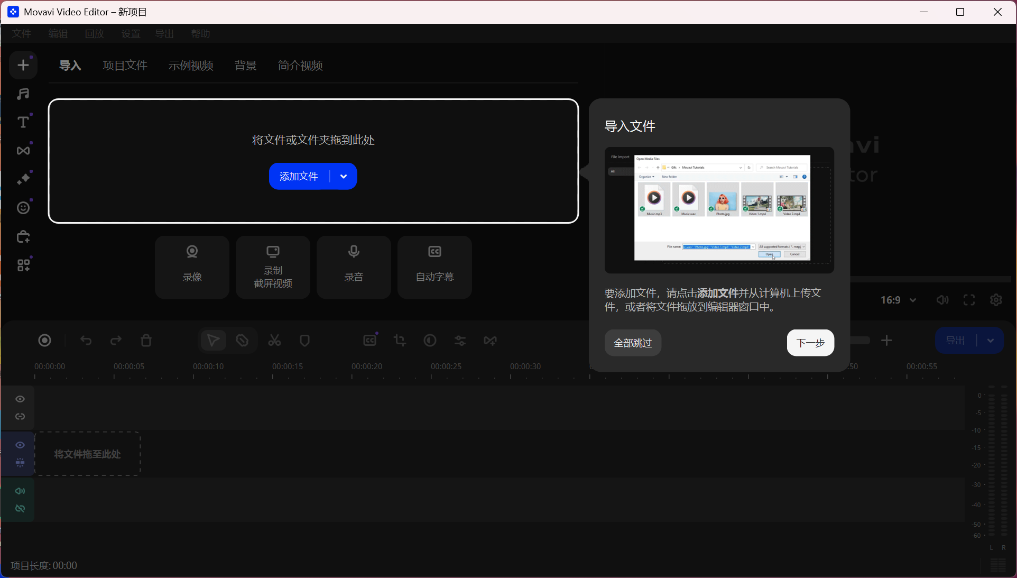Image resolution: width=1017 pixels, height=578 pixels.
Task: Delete selected clip with trash icon
Action: click(x=146, y=341)
